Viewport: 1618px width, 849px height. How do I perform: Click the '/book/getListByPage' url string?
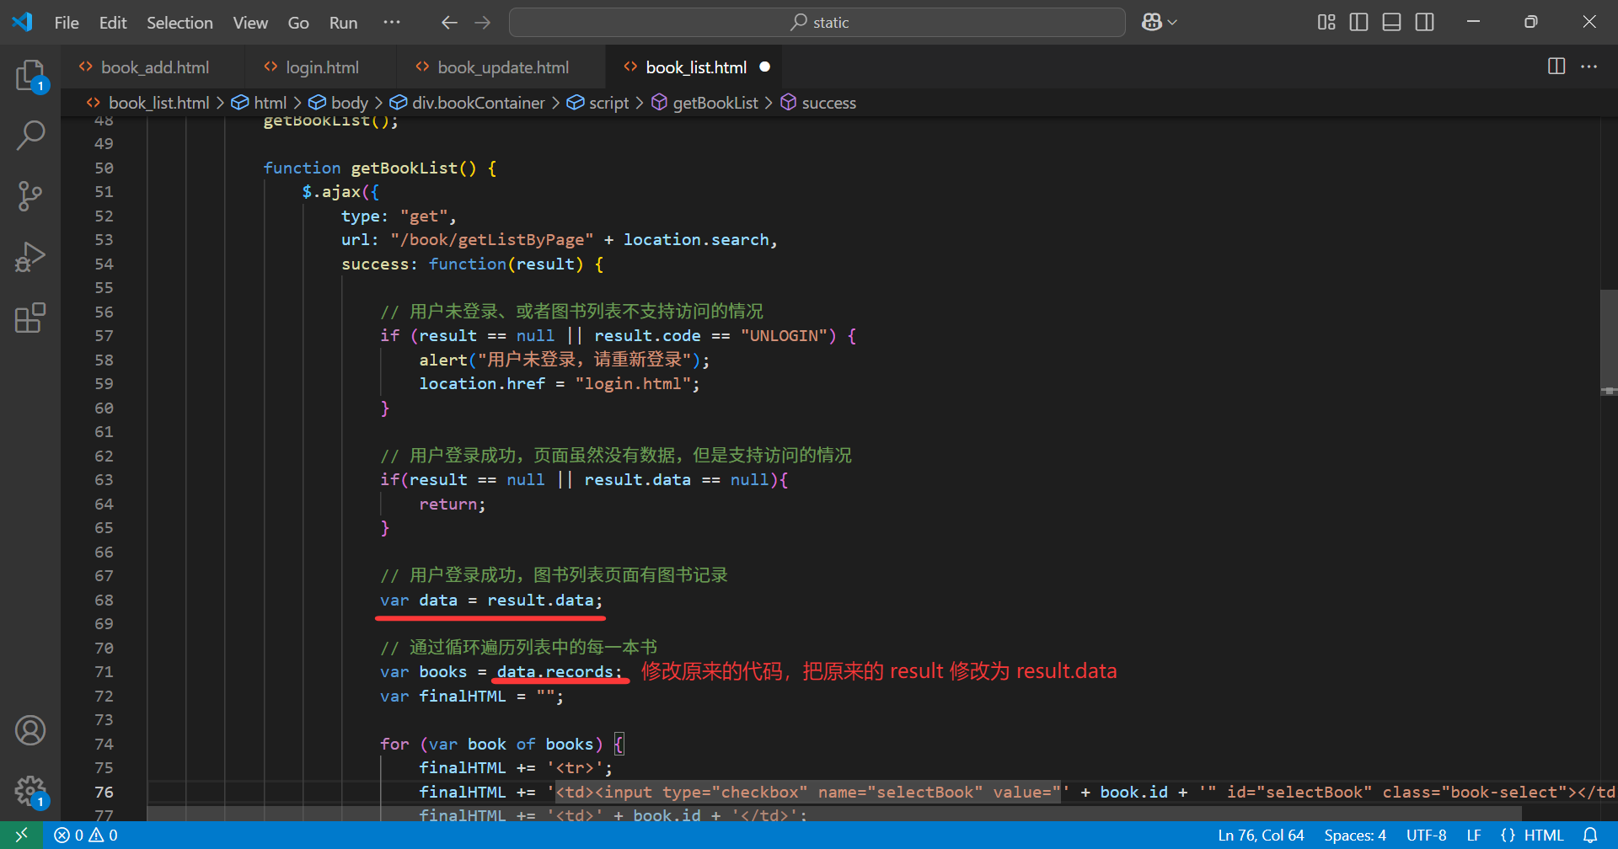(492, 239)
